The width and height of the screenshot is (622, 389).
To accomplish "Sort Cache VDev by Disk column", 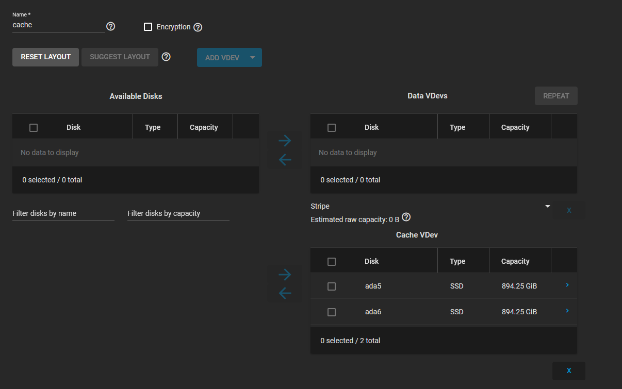I will pos(371,261).
